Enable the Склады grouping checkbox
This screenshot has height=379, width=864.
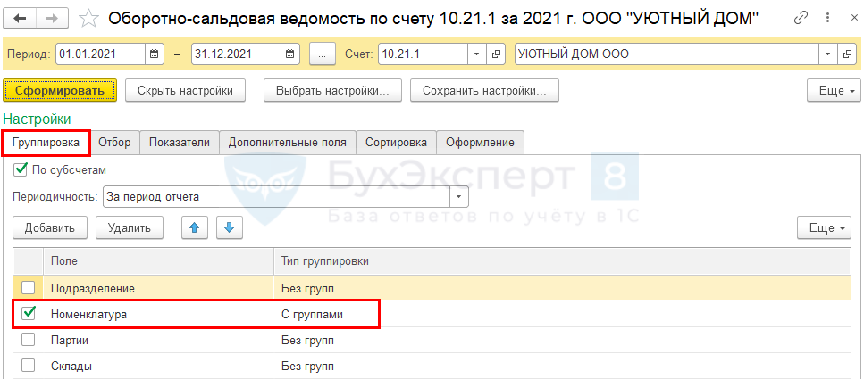tap(29, 365)
